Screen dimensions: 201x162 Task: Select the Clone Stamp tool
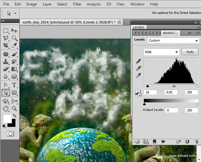click(6, 62)
